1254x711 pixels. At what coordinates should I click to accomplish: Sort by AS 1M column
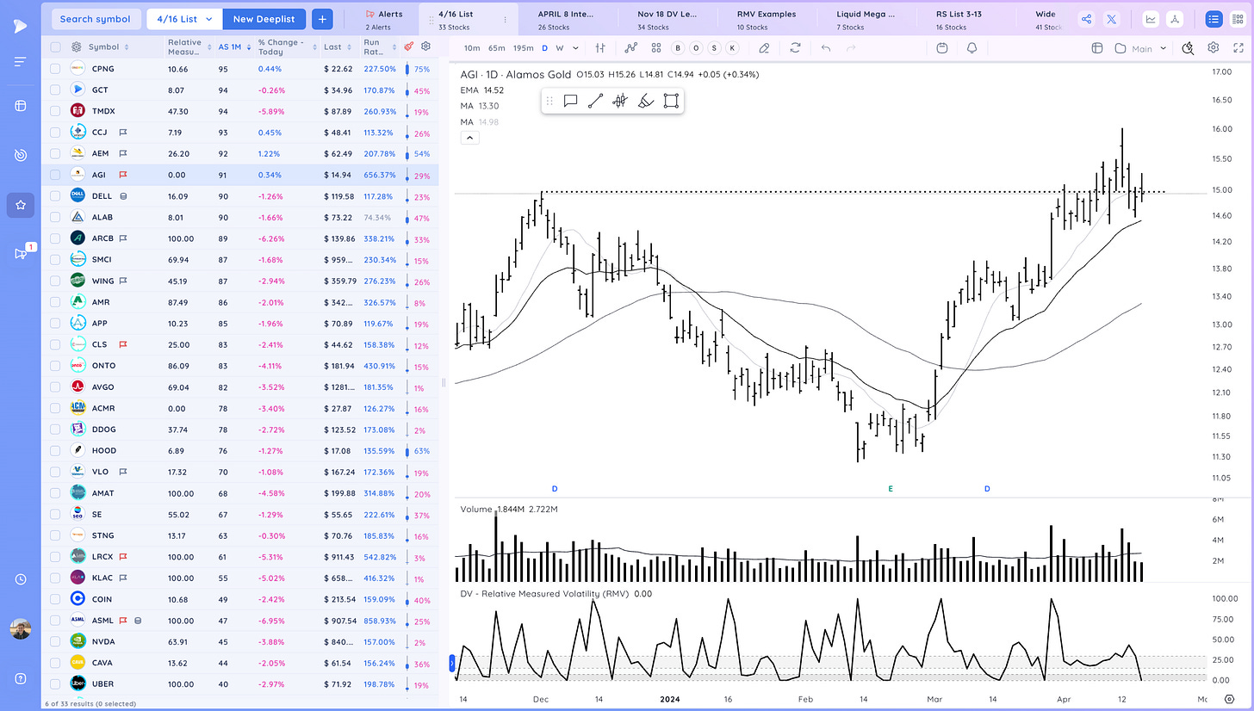234,47
